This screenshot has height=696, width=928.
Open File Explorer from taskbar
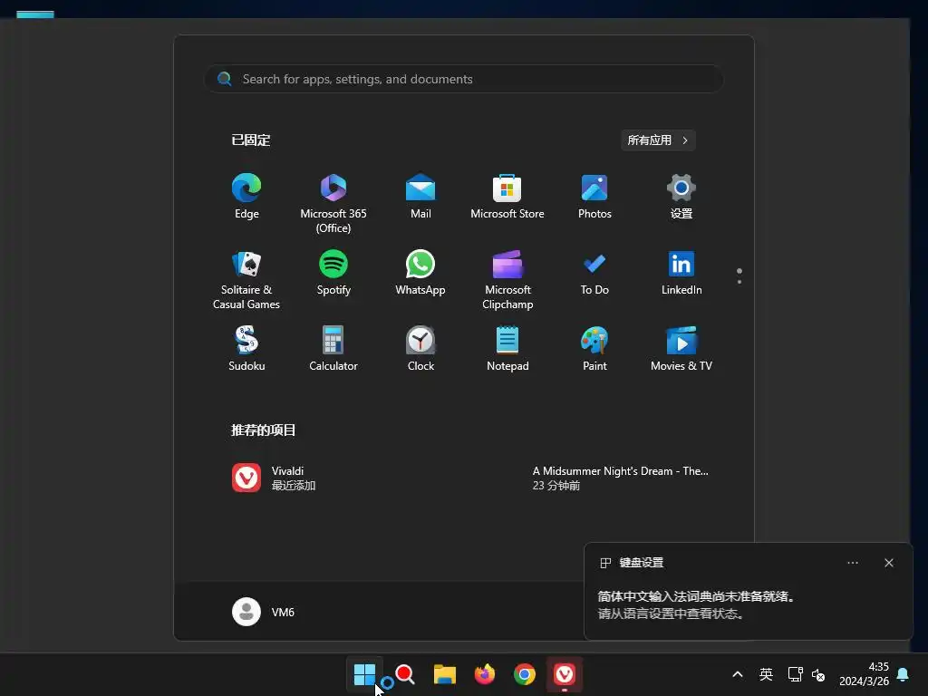444,674
